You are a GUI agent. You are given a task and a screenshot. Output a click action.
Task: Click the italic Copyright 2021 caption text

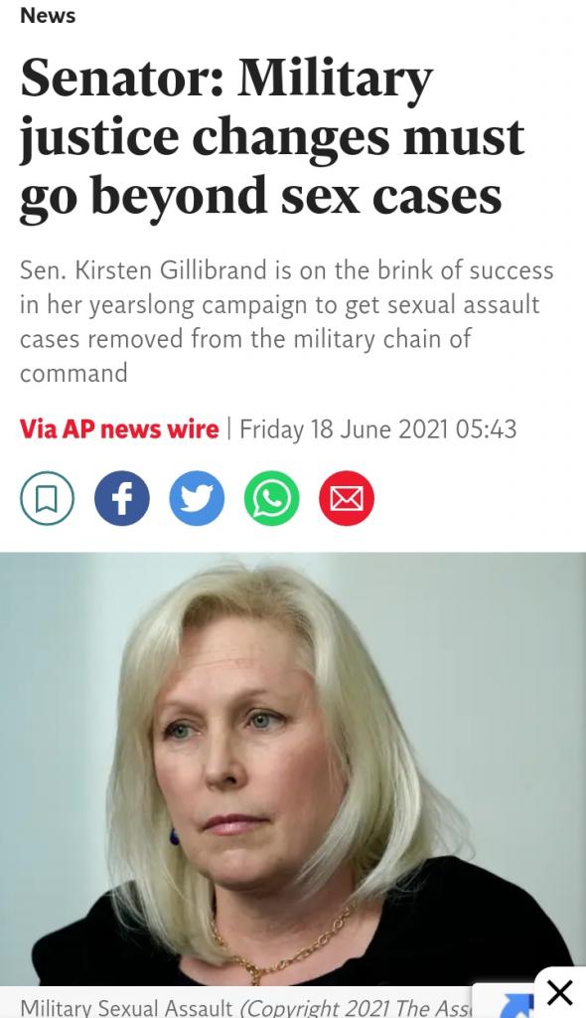pos(356,1008)
